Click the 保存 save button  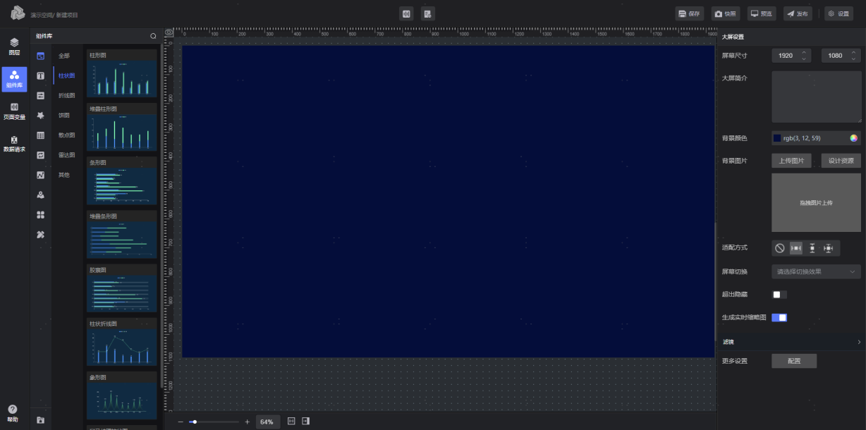(x=690, y=13)
